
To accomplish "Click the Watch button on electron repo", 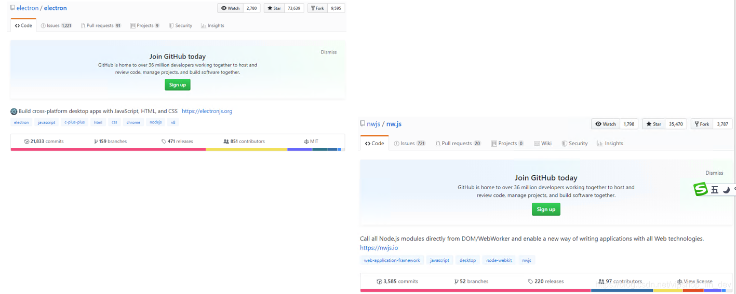I will (x=231, y=8).
